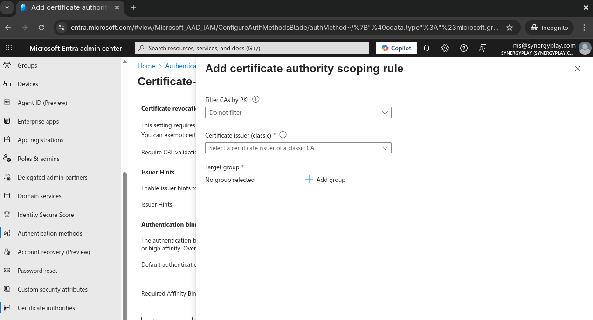Open the Groups sidebar icon
593x320 pixels.
click(7, 65)
